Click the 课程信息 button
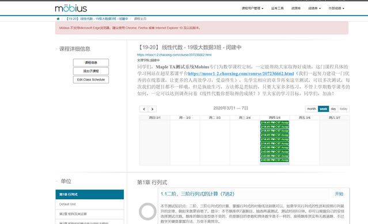The height and width of the screenshot is (224, 368). pos(91,63)
